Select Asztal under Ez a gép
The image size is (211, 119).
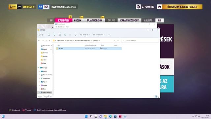[x=44, y=71]
